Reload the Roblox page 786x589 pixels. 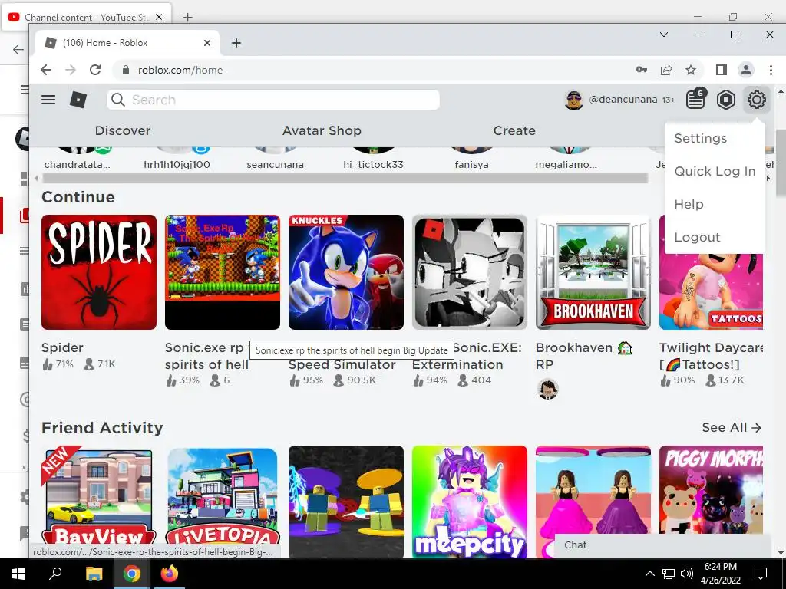tap(95, 70)
